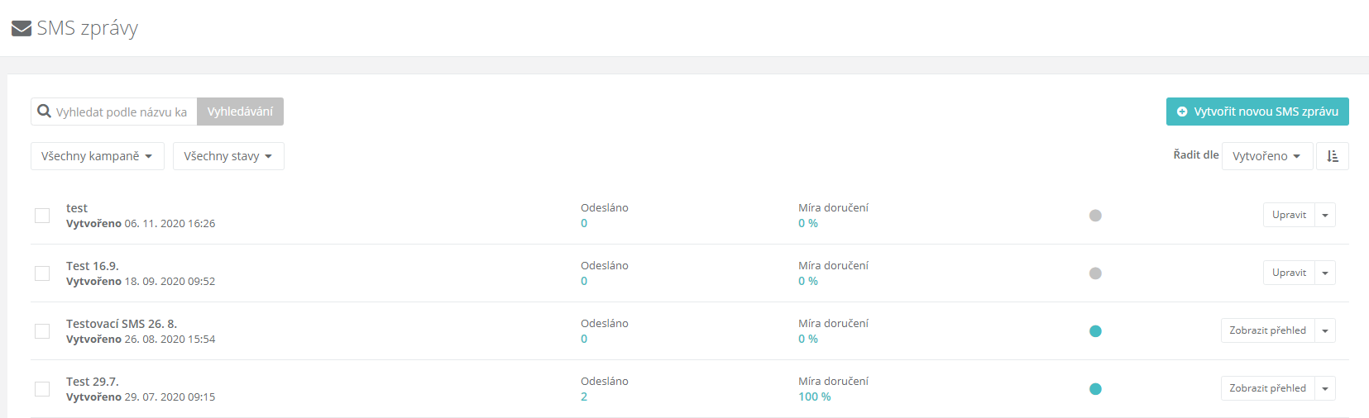Open the Všechny kampaně dropdown
Screen dimensions: 1369x418
click(x=98, y=156)
